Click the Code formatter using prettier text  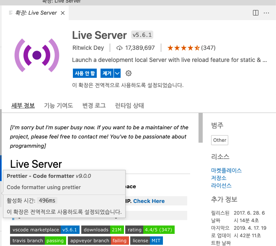coord(44,187)
